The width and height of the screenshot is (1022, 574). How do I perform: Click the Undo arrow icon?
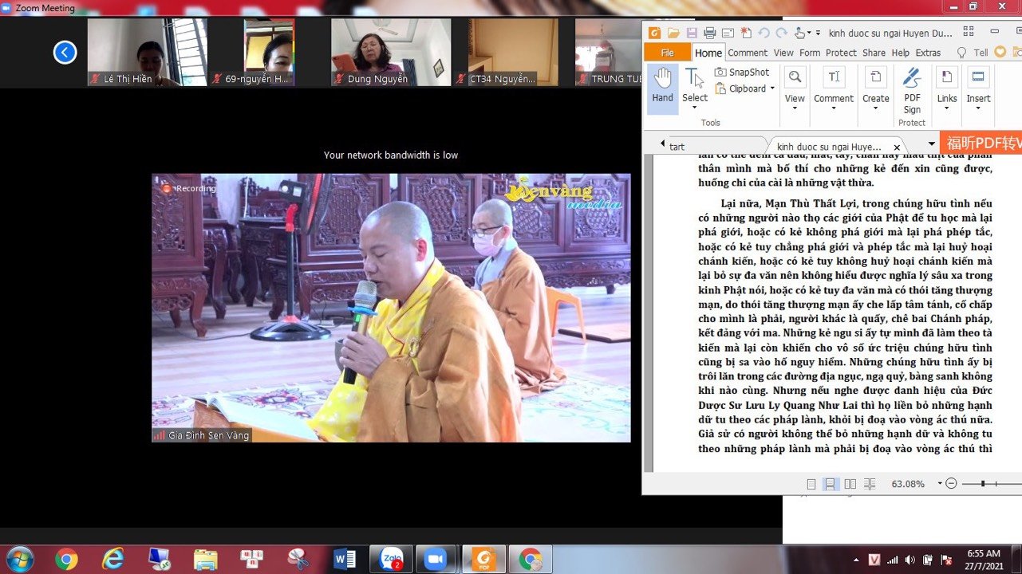[x=763, y=33]
